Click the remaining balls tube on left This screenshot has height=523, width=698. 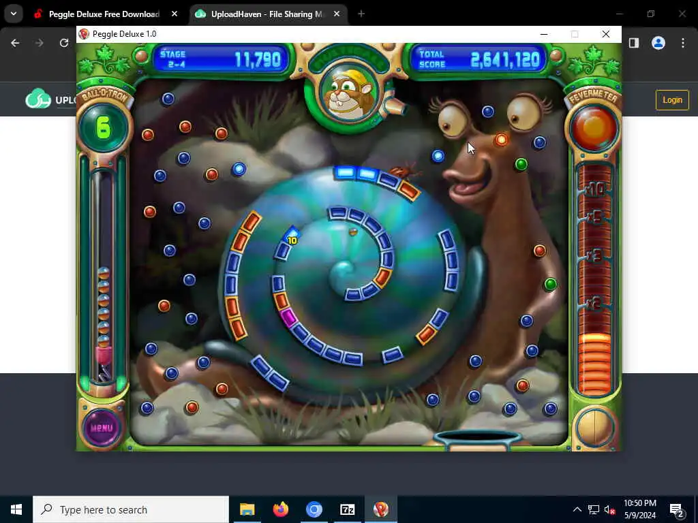pyautogui.click(x=104, y=276)
